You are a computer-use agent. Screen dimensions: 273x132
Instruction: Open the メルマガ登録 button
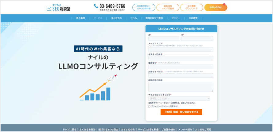[x=168, y=7]
